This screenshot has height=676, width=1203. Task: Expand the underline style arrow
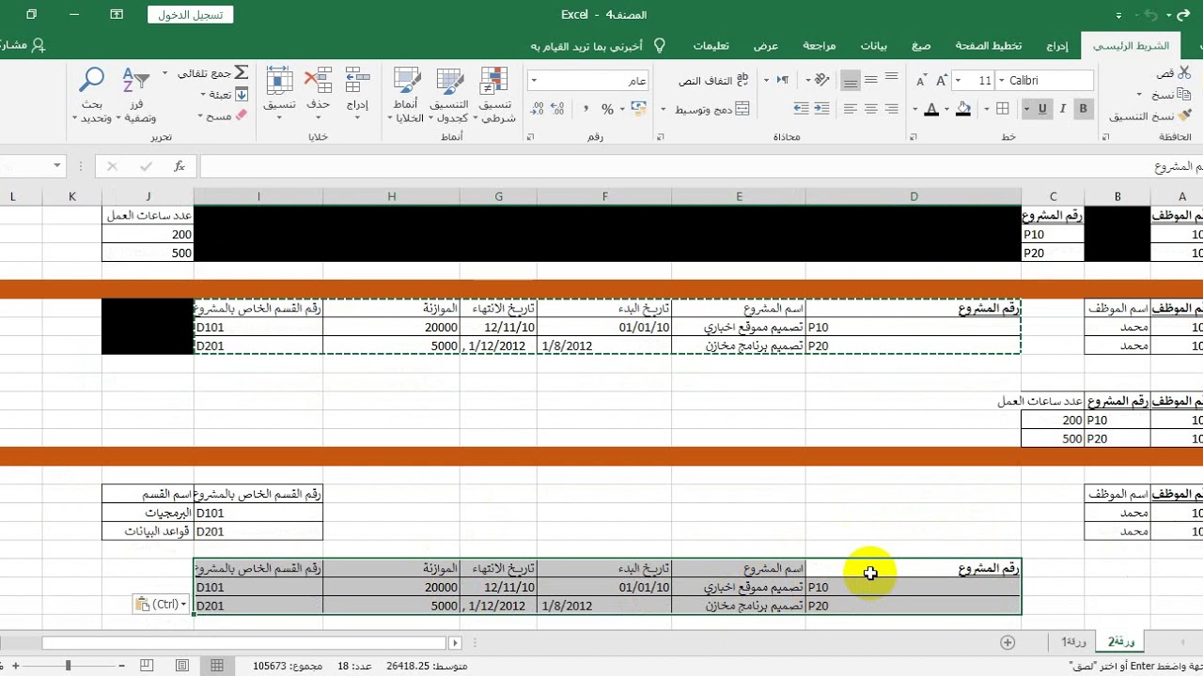point(1026,110)
